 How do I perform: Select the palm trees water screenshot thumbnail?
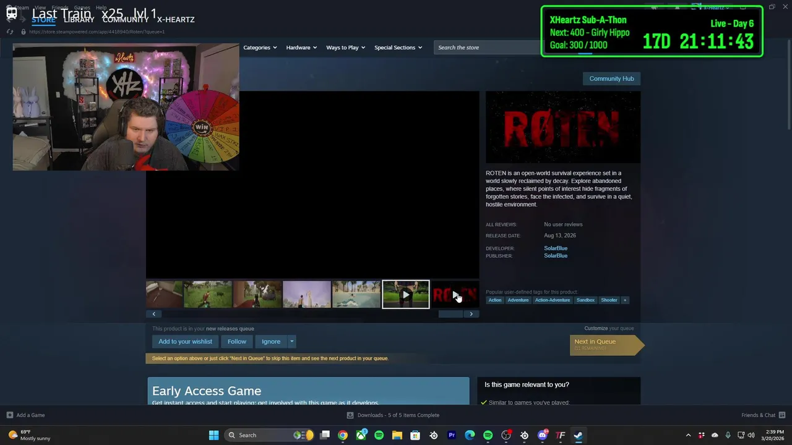point(356,295)
